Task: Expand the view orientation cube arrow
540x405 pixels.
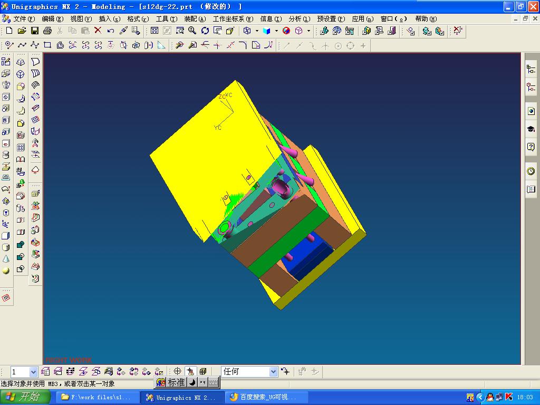Action: click(308, 31)
